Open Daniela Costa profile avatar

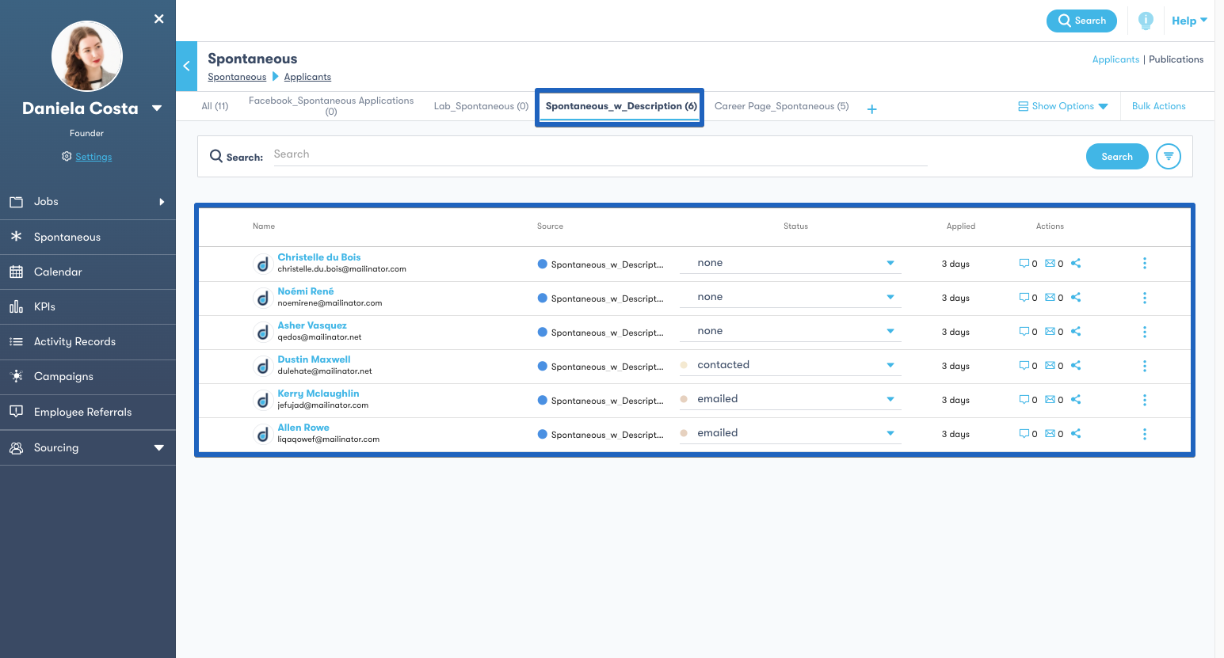pos(87,56)
